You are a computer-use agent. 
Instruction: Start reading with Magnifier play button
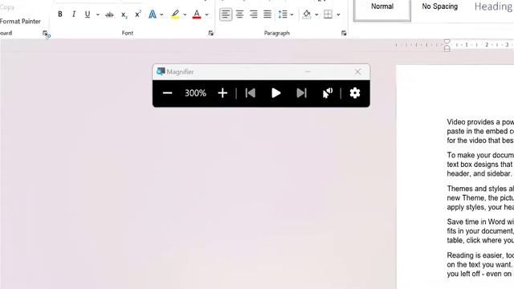(x=276, y=93)
